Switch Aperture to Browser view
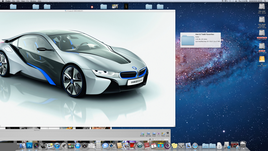The image size is (268, 151). (x=142, y=134)
